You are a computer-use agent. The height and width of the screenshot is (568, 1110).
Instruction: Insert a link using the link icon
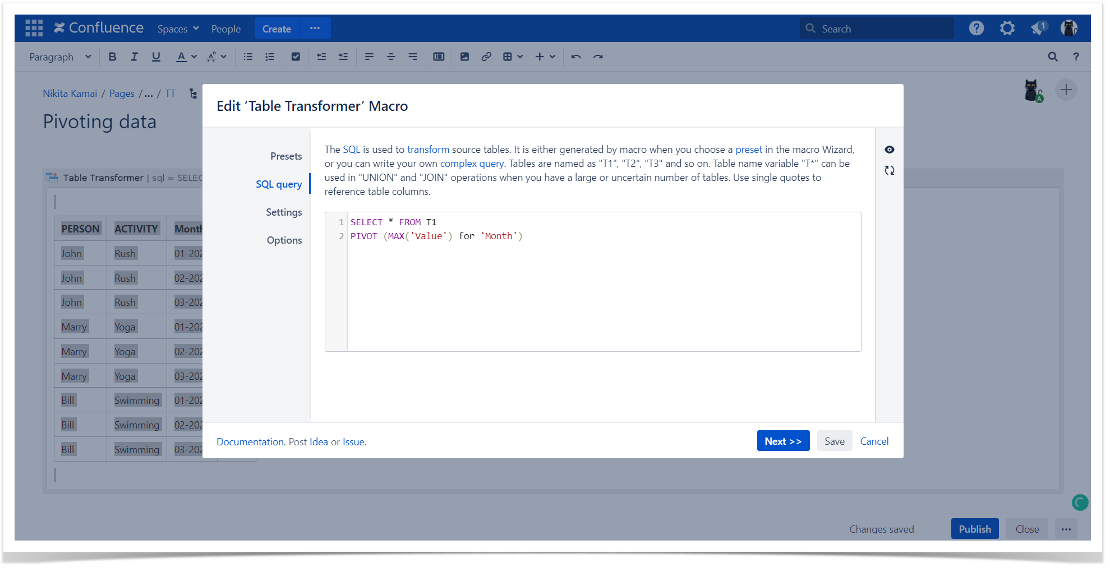[x=486, y=57]
